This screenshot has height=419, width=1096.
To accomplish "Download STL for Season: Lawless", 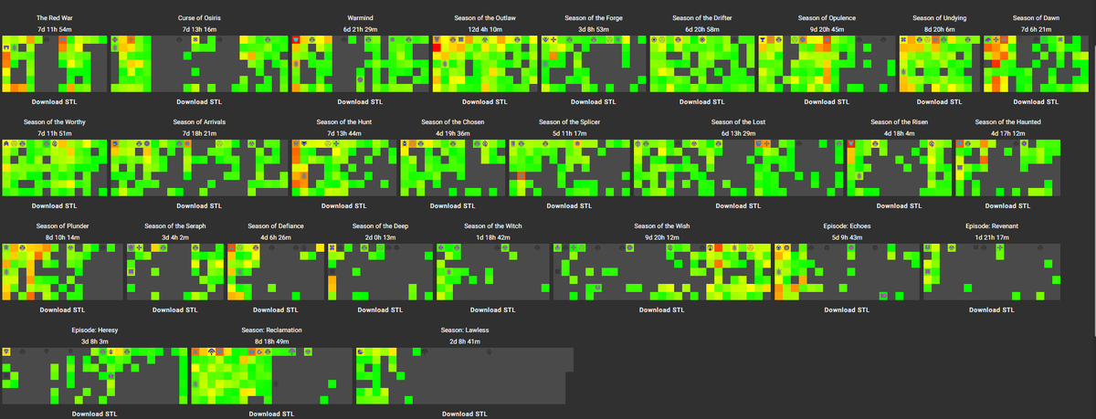I will (465, 414).
